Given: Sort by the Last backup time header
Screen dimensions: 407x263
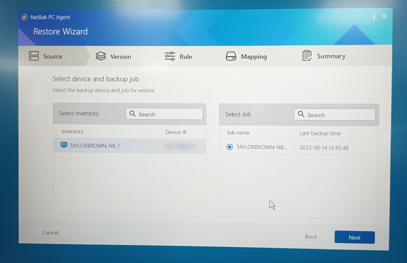Looking at the screenshot, I should [x=320, y=133].
